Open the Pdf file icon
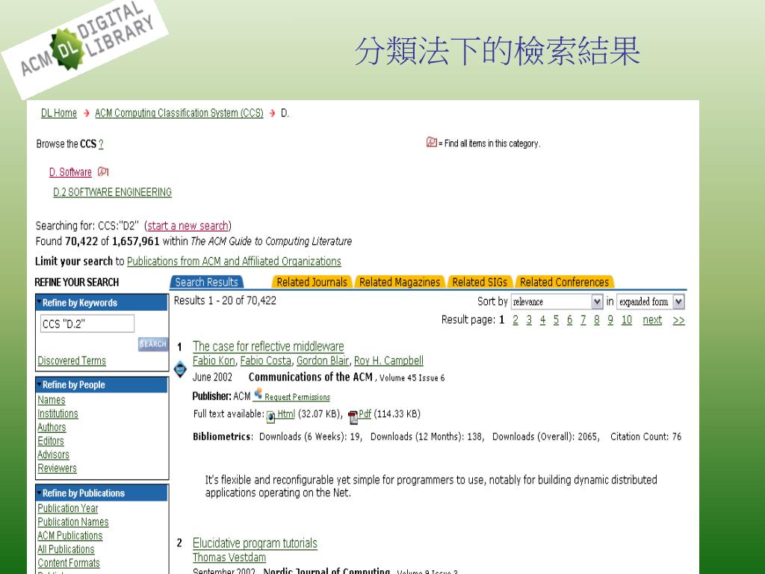Viewport: 765px width, 574px height. click(x=353, y=416)
